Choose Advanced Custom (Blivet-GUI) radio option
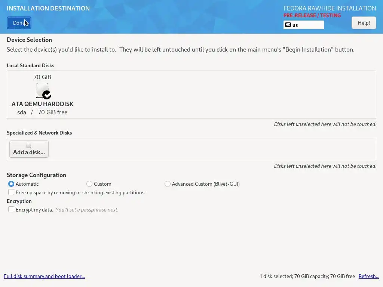The height and width of the screenshot is (287, 383). [167, 184]
